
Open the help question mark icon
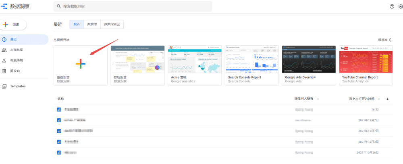(392, 6)
